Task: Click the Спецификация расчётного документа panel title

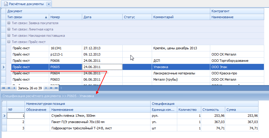Action: click(48, 96)
